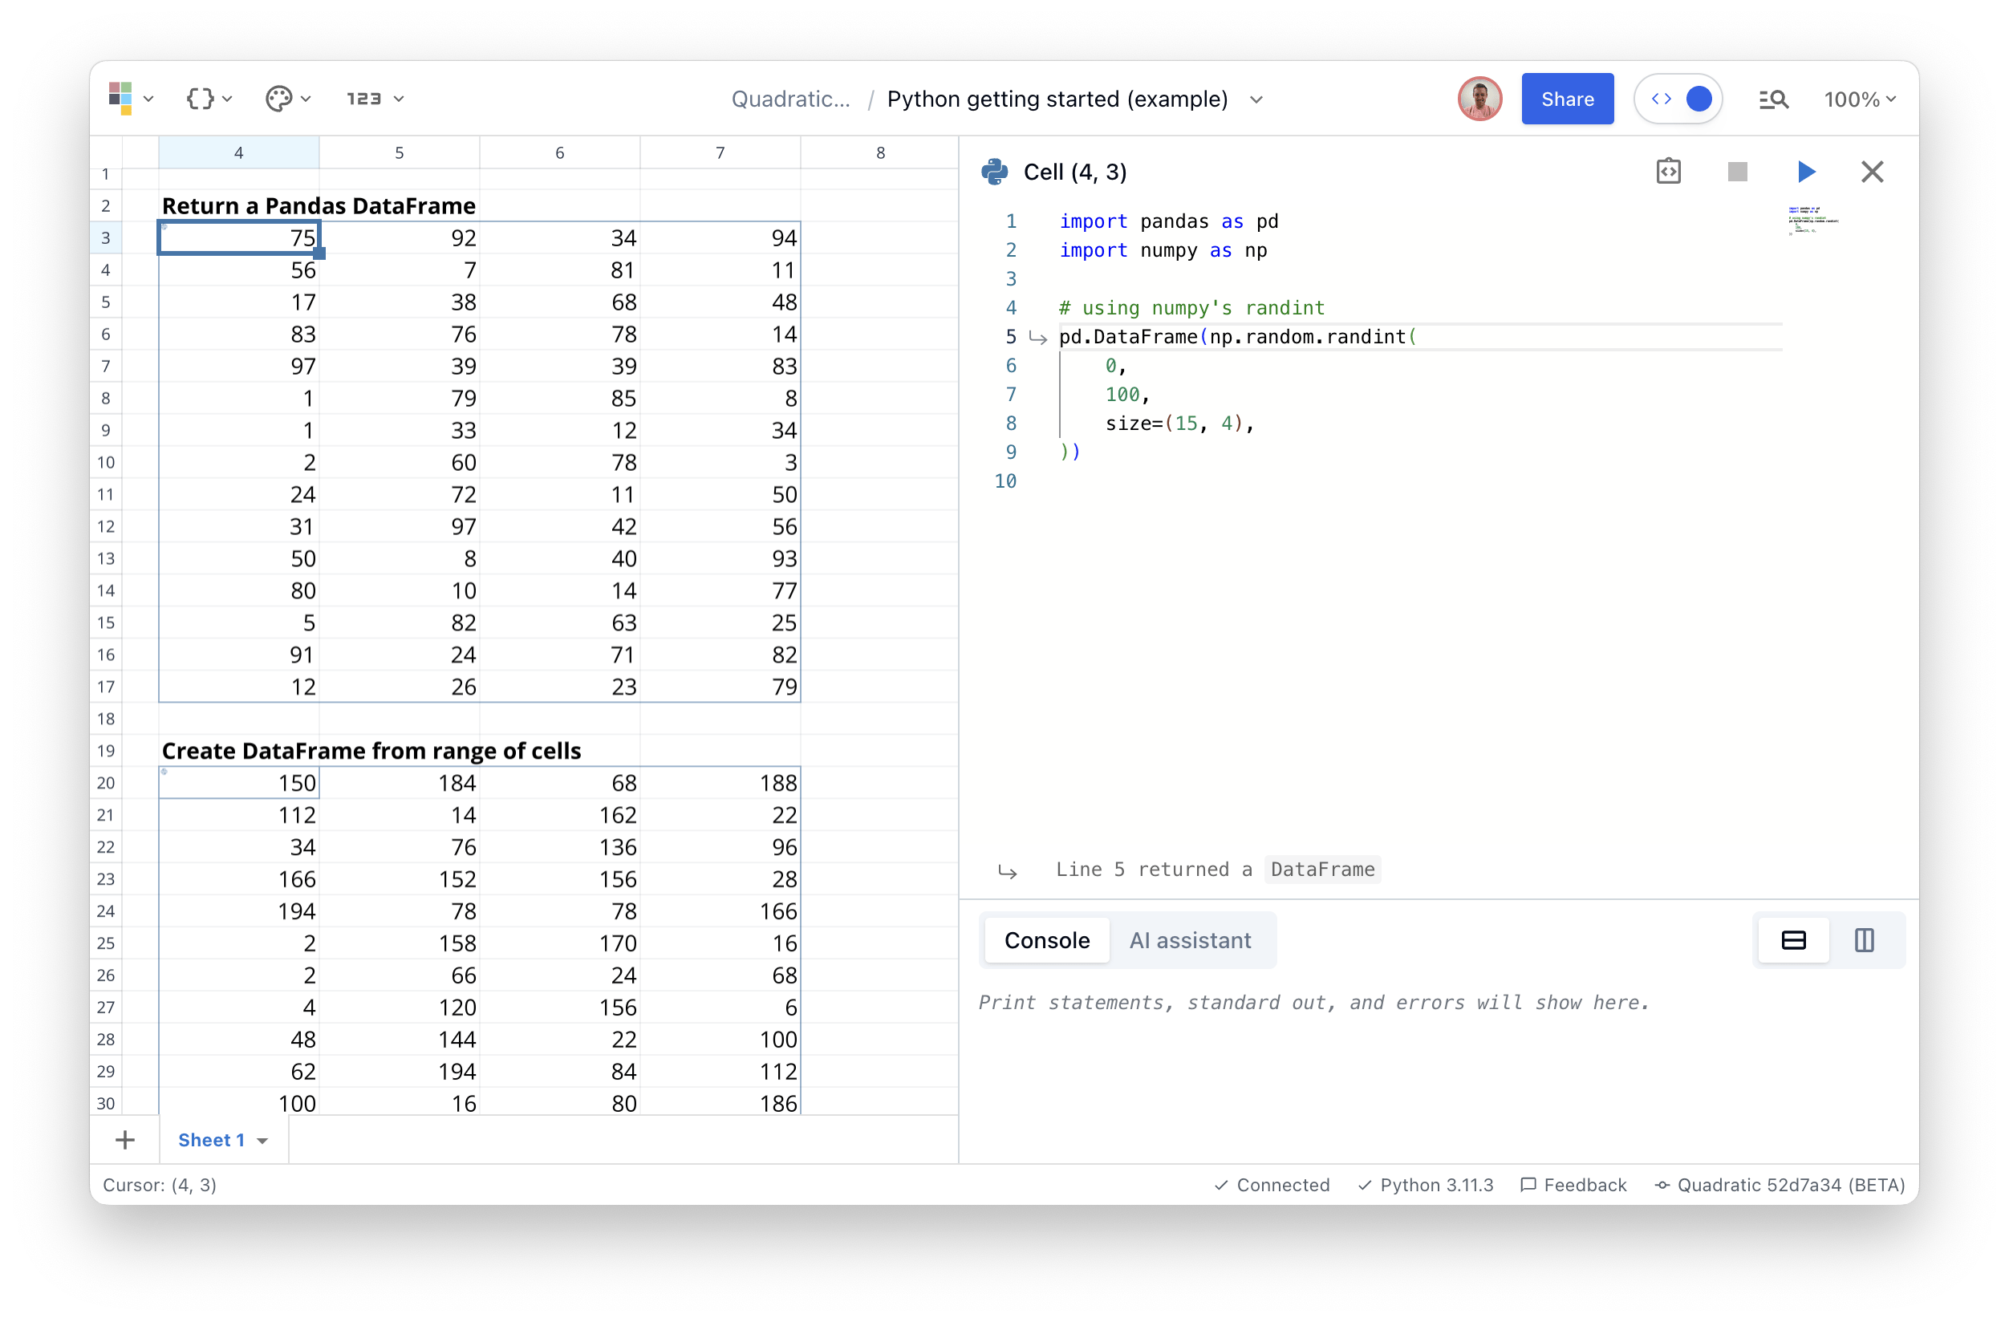
Task: Click the blue Share button
Action: click(1567, 99)
